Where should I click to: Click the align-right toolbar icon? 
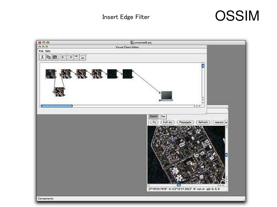tap(70, 57)
